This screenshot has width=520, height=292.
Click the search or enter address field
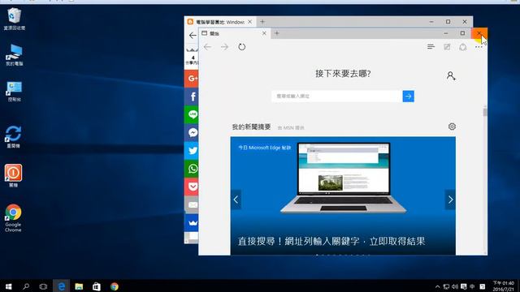click(x=337, y=97)
